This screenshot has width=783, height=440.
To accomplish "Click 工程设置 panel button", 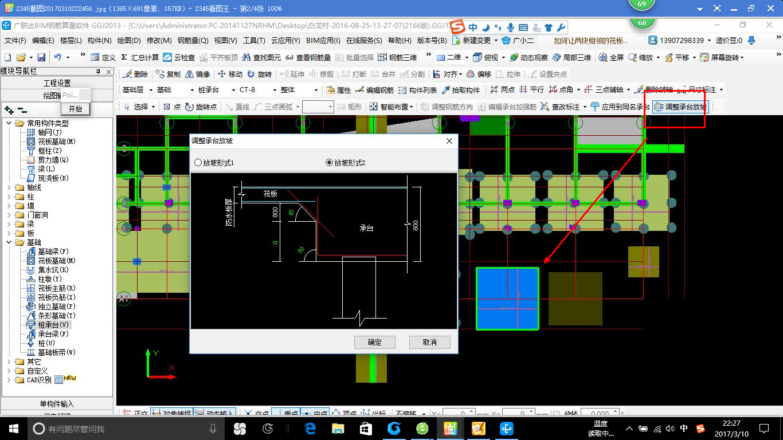I will (x=57, y=83).
